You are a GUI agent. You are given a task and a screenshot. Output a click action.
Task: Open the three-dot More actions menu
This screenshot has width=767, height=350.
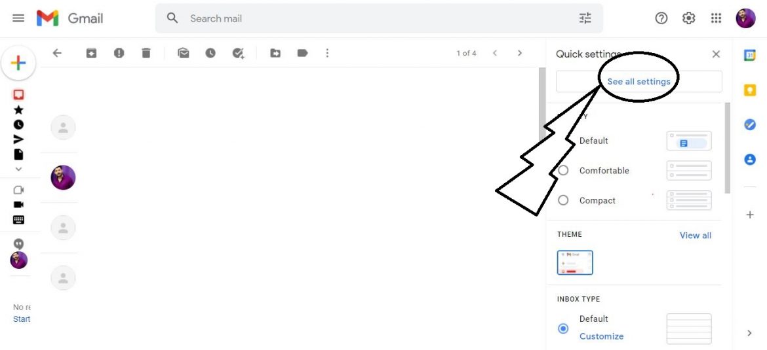coord(327,53)
